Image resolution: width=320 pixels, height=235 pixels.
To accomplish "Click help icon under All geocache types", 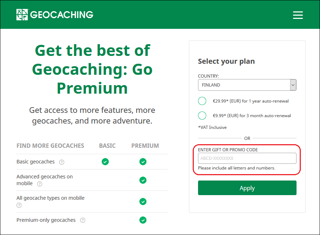I will tap(19, 205).
